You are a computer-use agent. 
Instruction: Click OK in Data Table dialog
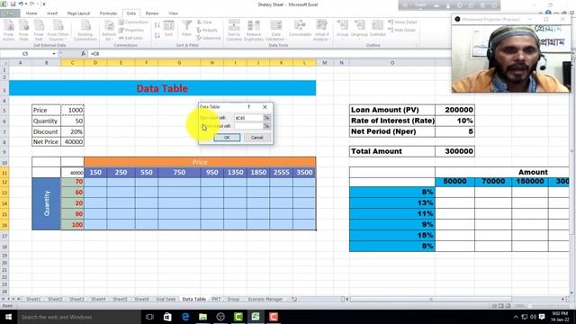point(227,138)
